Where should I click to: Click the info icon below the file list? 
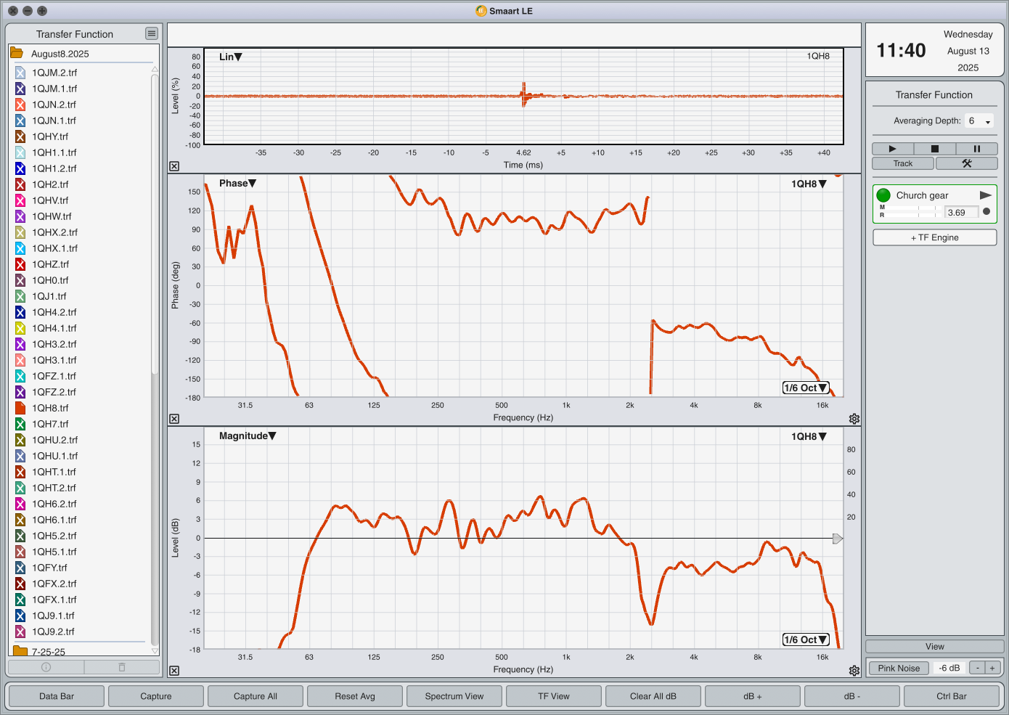click(46, 666)
